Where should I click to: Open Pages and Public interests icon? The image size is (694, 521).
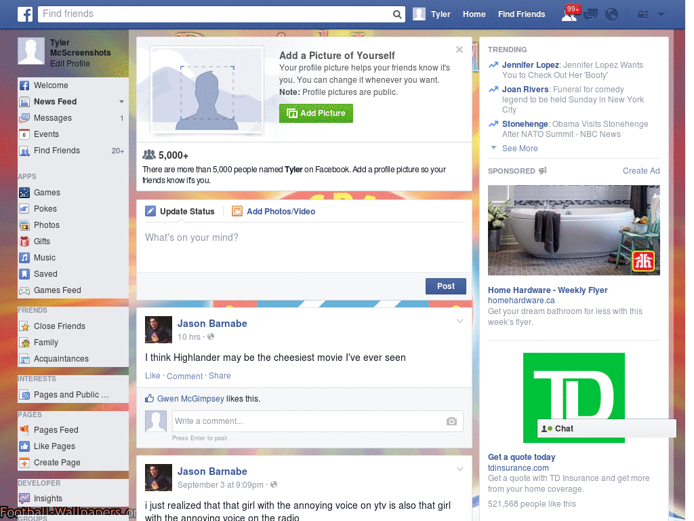(x=24, y=395)
